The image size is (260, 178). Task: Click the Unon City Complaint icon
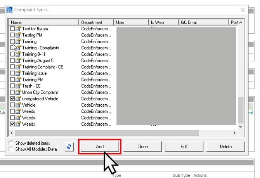[19, 92]
